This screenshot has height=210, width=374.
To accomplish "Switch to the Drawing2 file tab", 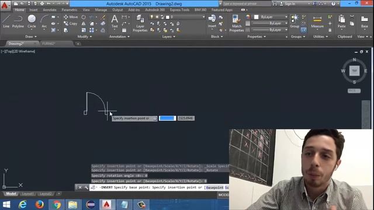I will click(22, 44).
